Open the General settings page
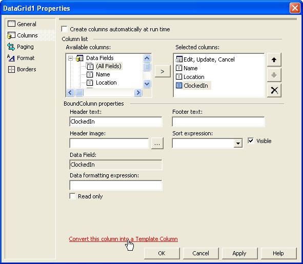Screen dimensions: 303x264 [x=22, y=24]
